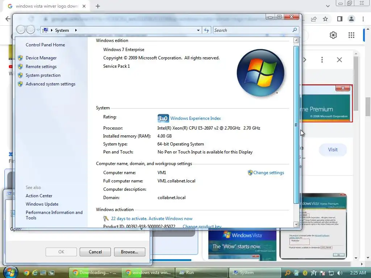Select the Chrome tab windows vista winver
Viewport: 371px width, 278px height.
pyautogui.click(x=46, y=6)
